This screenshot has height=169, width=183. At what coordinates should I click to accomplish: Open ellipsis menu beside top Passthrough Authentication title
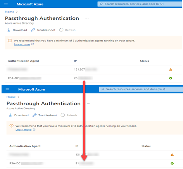87,19
